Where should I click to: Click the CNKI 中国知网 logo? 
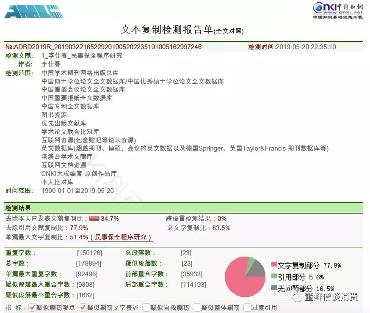point(337,10)
